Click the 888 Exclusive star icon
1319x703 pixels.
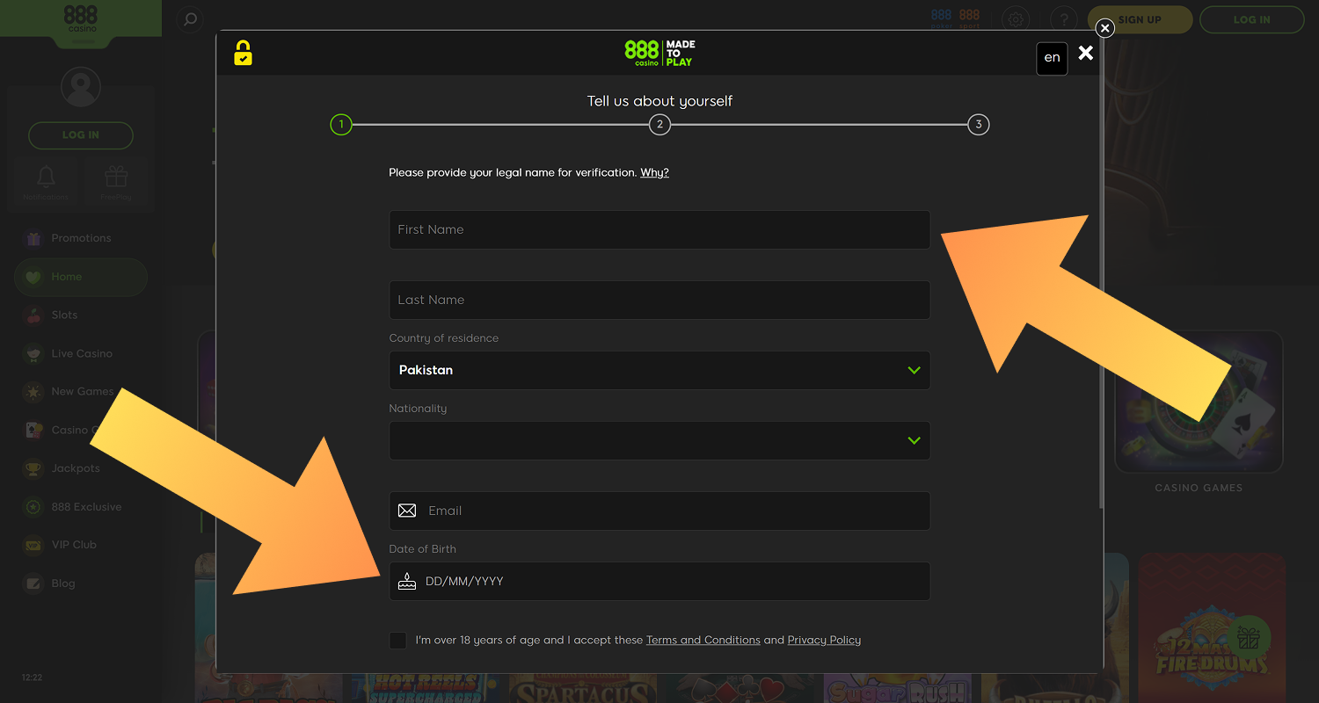33,507
